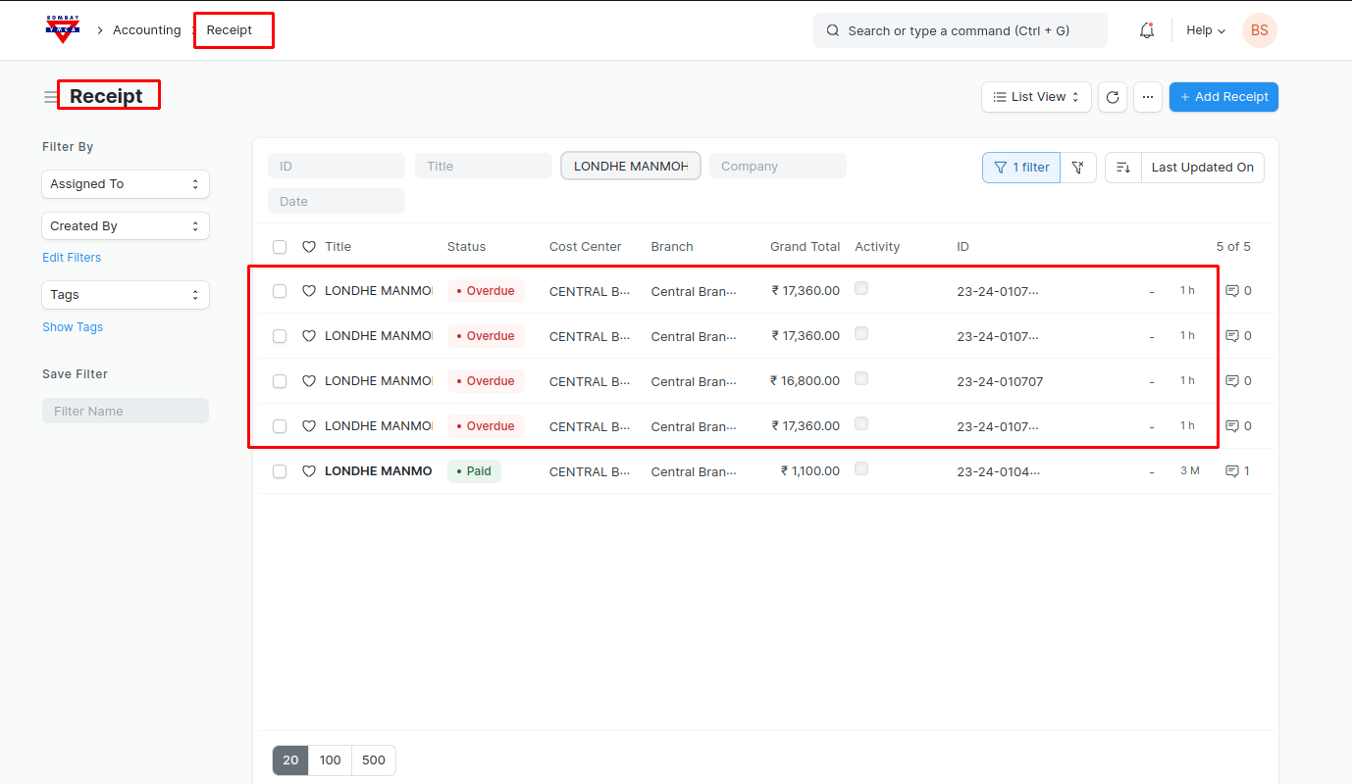This screenshot has width=1352, height=784.
Task: Click the Bombay YMCA logo icon
Action: [x=63, y=29]
